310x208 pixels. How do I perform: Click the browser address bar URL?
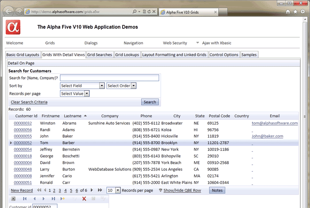(x=65, y=12)
